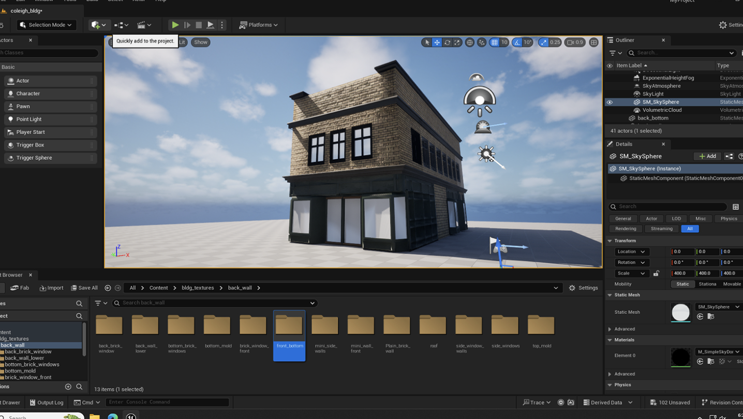Open the Selection Mode dropdown
Image resolution: width=743 pixels, height=419 pixels.
click(47, 25)
